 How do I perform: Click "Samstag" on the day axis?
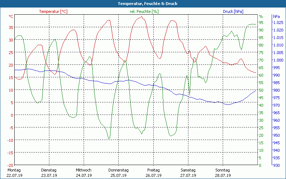coord(188,170)
